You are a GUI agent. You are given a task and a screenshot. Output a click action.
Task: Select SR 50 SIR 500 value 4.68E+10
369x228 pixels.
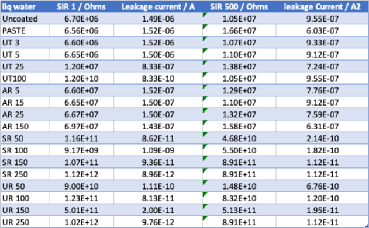pyautogui.click(x=239, y=138)
